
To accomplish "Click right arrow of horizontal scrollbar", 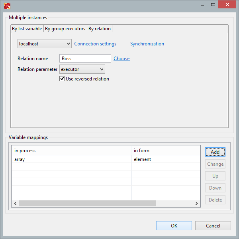I will click(x=196, y=203).
